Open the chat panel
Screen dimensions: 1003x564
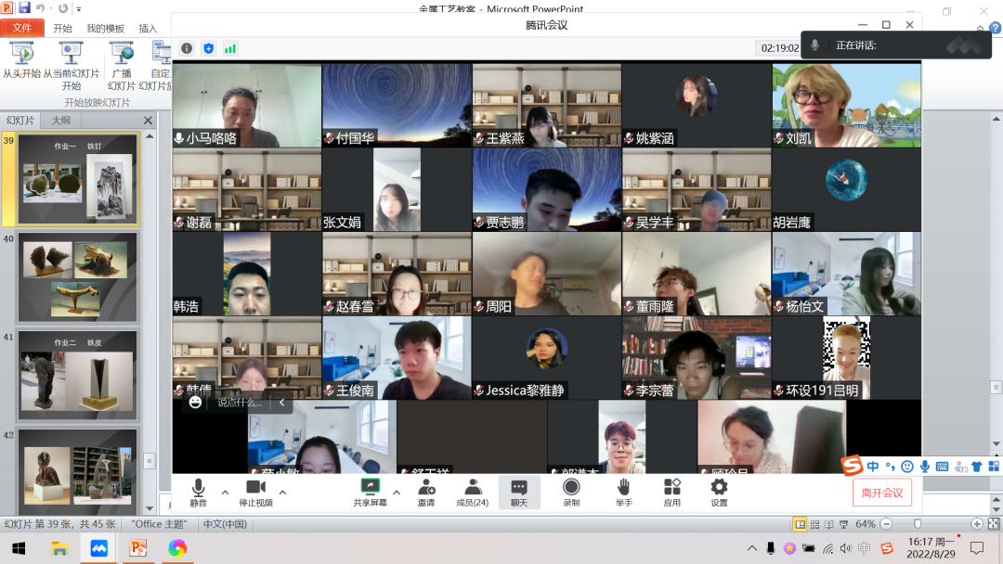click(x=519, y=493)
